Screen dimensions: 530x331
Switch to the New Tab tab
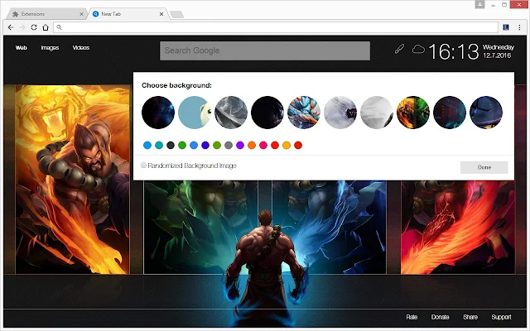click(x=127, y=14)
